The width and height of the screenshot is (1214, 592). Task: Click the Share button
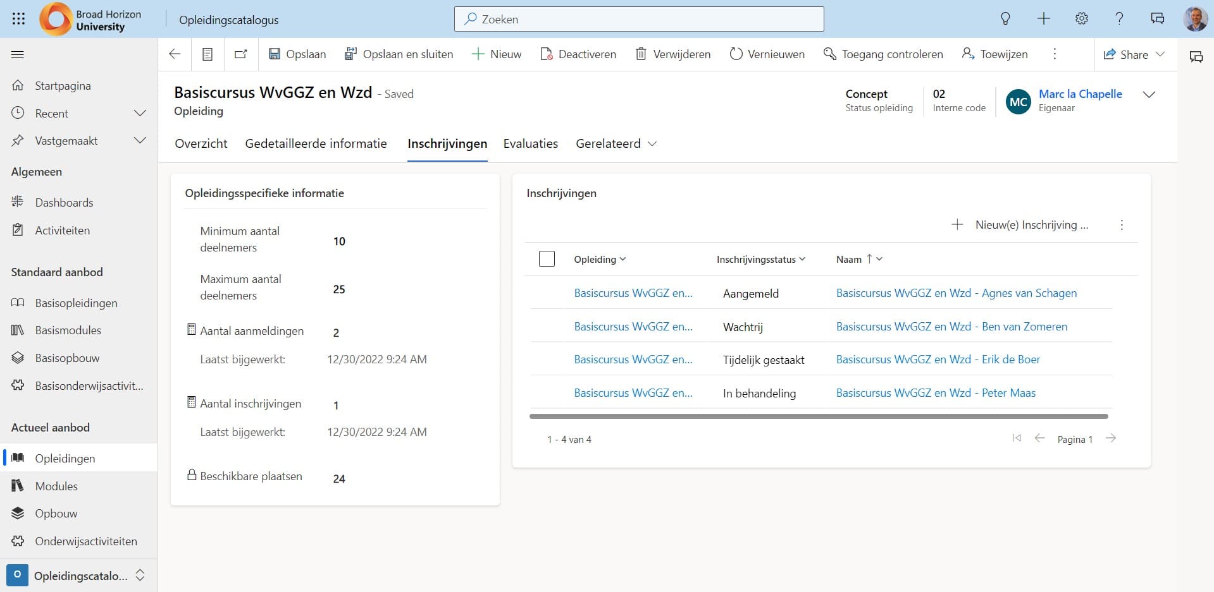click(x=1126, y=54)
